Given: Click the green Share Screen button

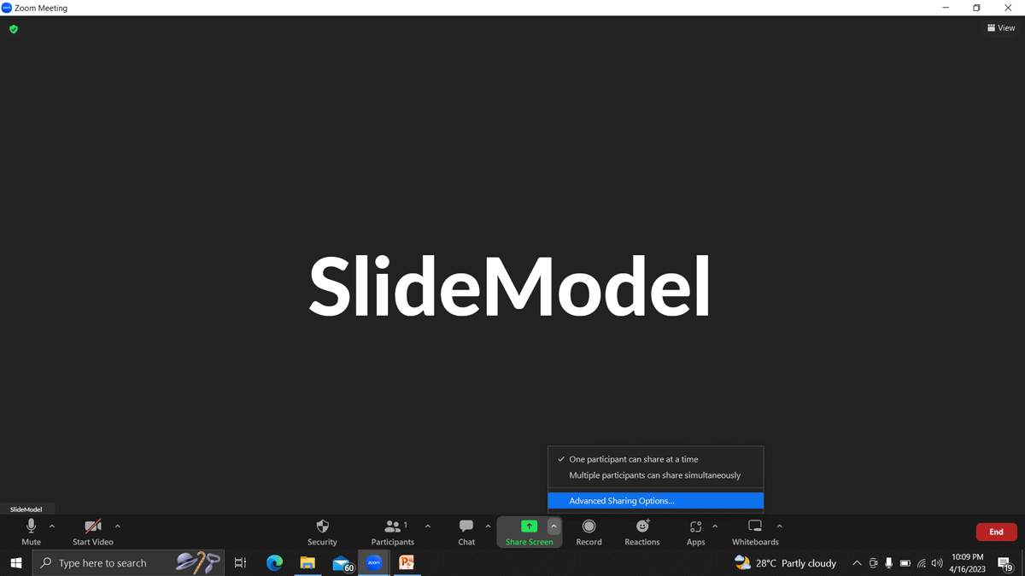Looking at the screenshot, I should coord(529,532).
